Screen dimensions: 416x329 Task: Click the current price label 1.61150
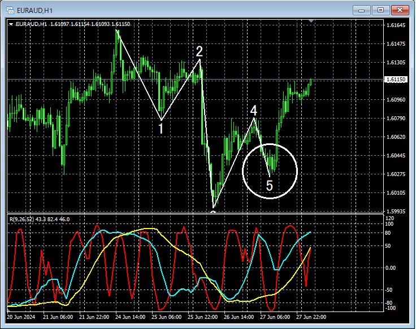tap(396, 80)
